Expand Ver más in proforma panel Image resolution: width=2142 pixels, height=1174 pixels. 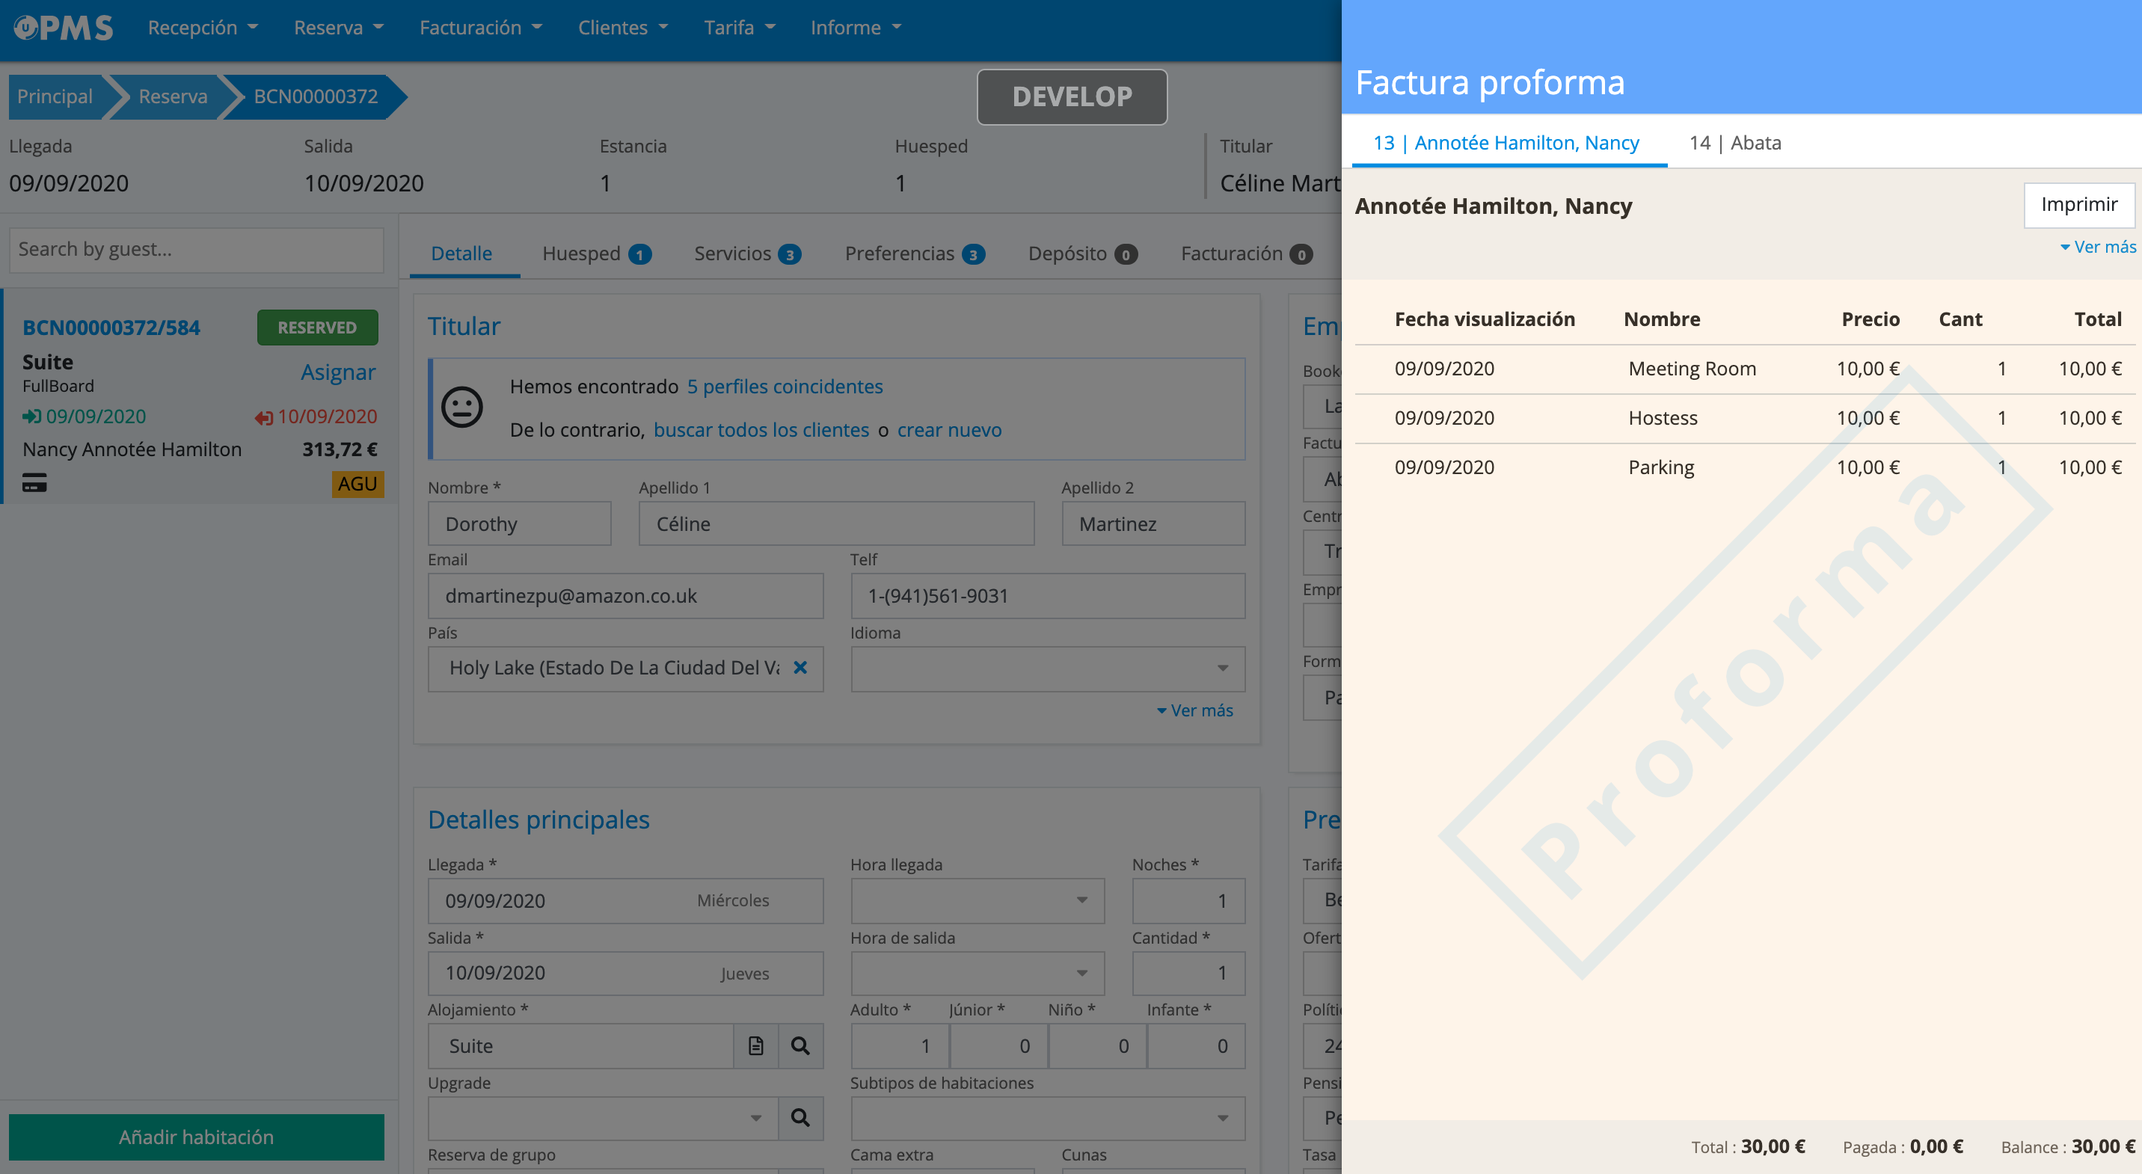click(2097, 247)
